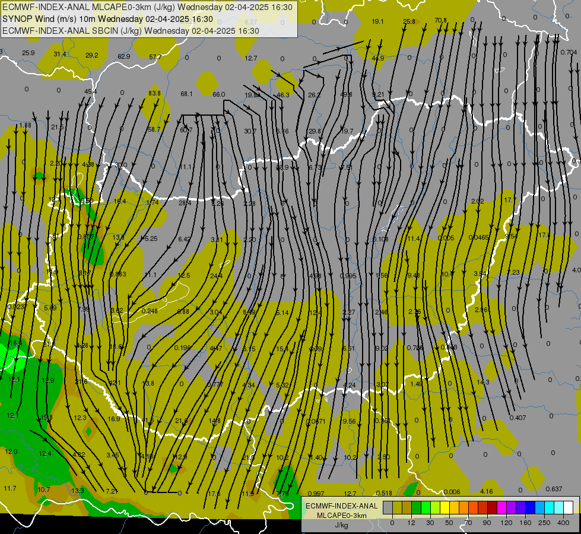Click the map value 0.248
Screen dimensions: 581x534
pos(150,310)
